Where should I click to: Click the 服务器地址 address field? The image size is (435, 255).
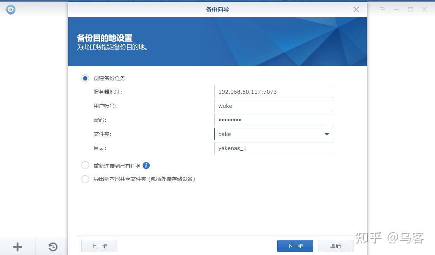273,92
